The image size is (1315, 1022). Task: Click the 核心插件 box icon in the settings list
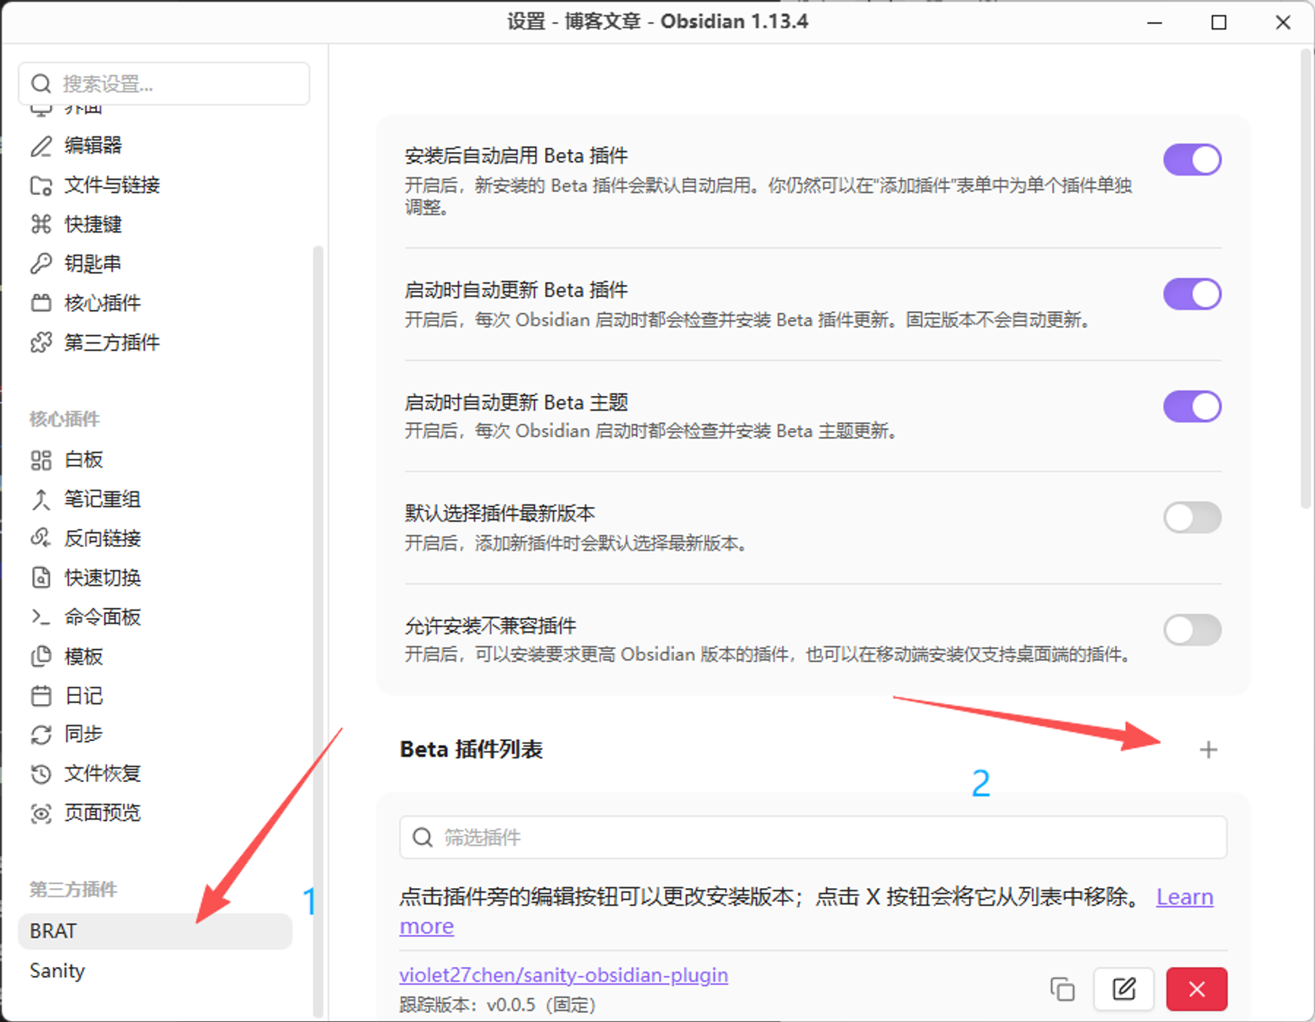[41, 303]
